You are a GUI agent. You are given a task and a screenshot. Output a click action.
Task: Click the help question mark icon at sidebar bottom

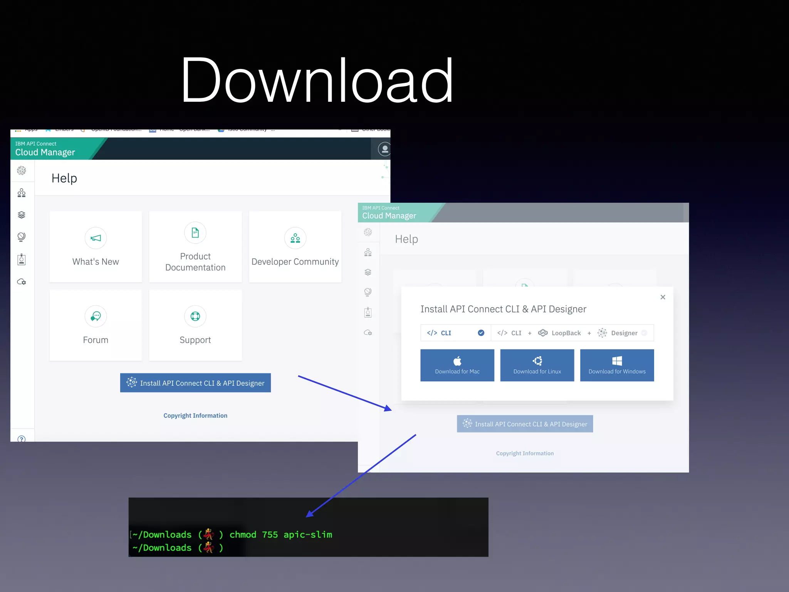22,439
